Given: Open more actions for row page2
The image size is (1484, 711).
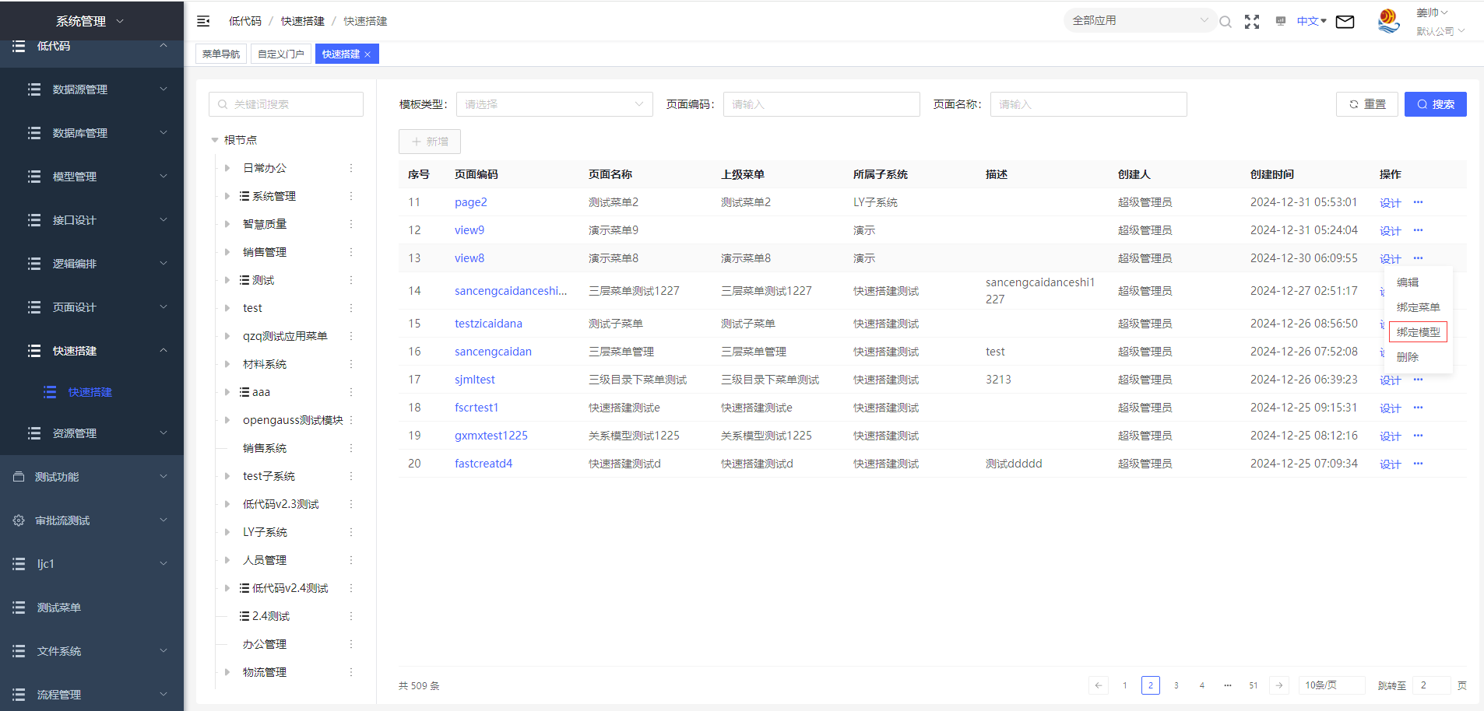Looking at the screenshot, I should click(x=1418, y=202).
